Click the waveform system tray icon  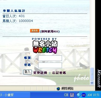(x=84, y=95)
